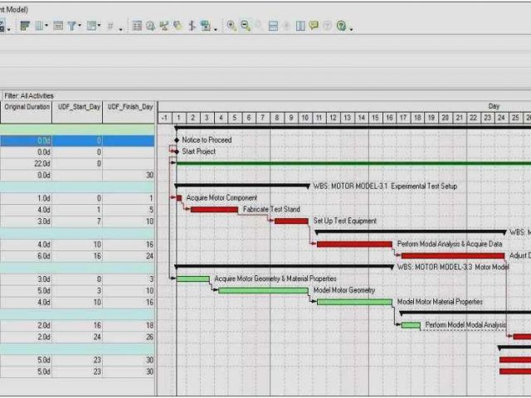Screen dimensions: 531x398
Task: Click the activity table icon left of the clock
Action: pos(137,27)
